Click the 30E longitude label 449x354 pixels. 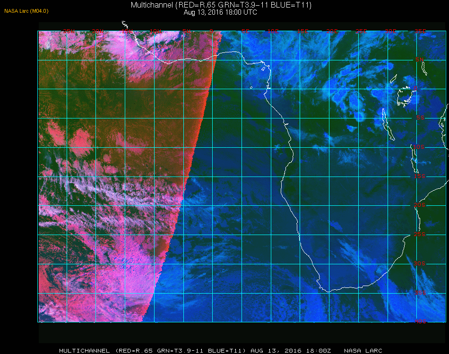tap(390, 31)
